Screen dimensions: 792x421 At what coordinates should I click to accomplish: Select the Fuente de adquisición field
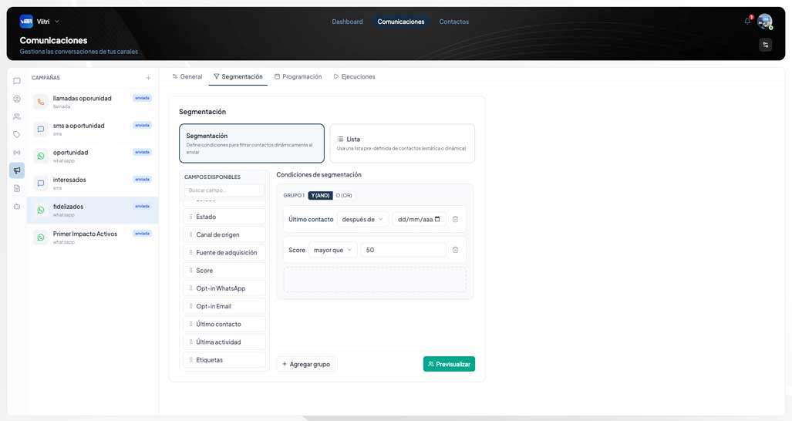(224, 252)
